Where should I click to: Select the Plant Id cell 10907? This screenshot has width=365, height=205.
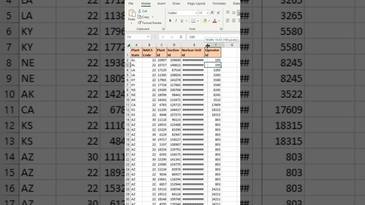coord(161,60)
